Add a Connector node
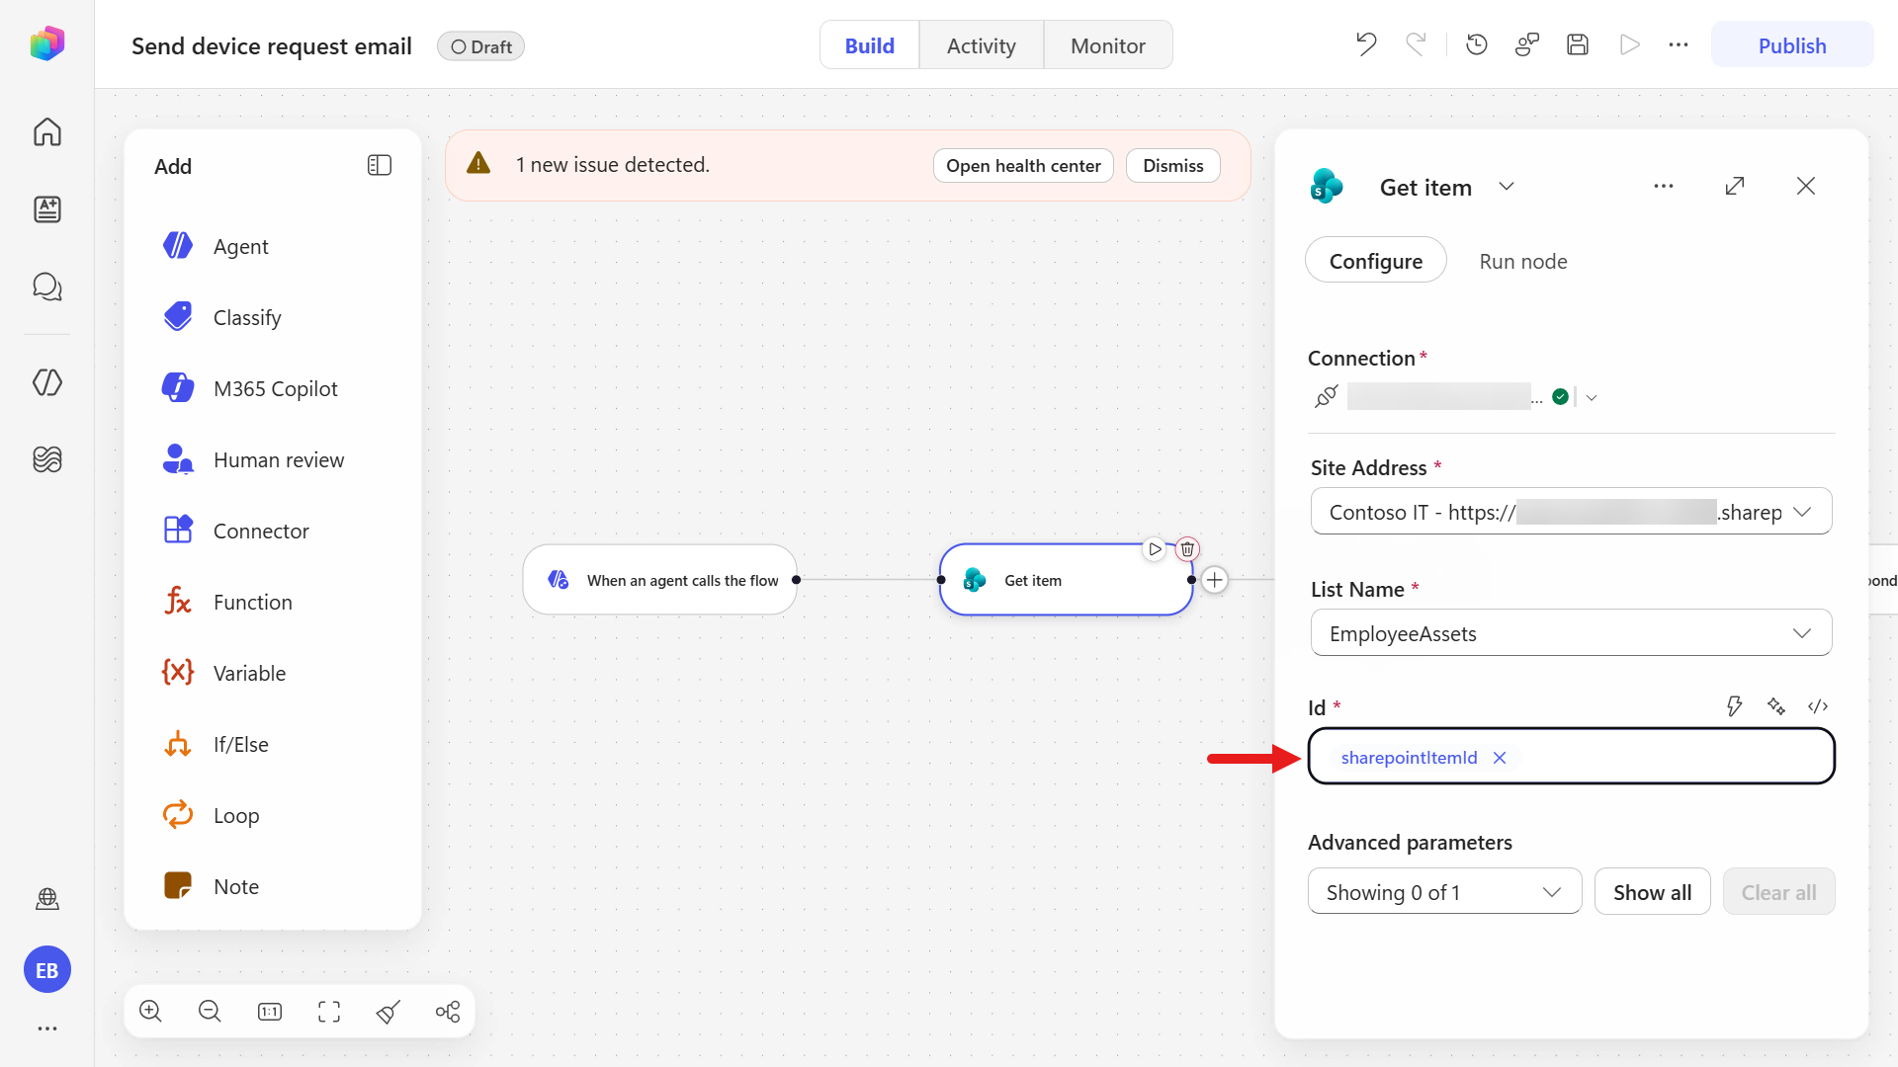The width and height of the screenshot is (1898, 1067). [272, 531]
